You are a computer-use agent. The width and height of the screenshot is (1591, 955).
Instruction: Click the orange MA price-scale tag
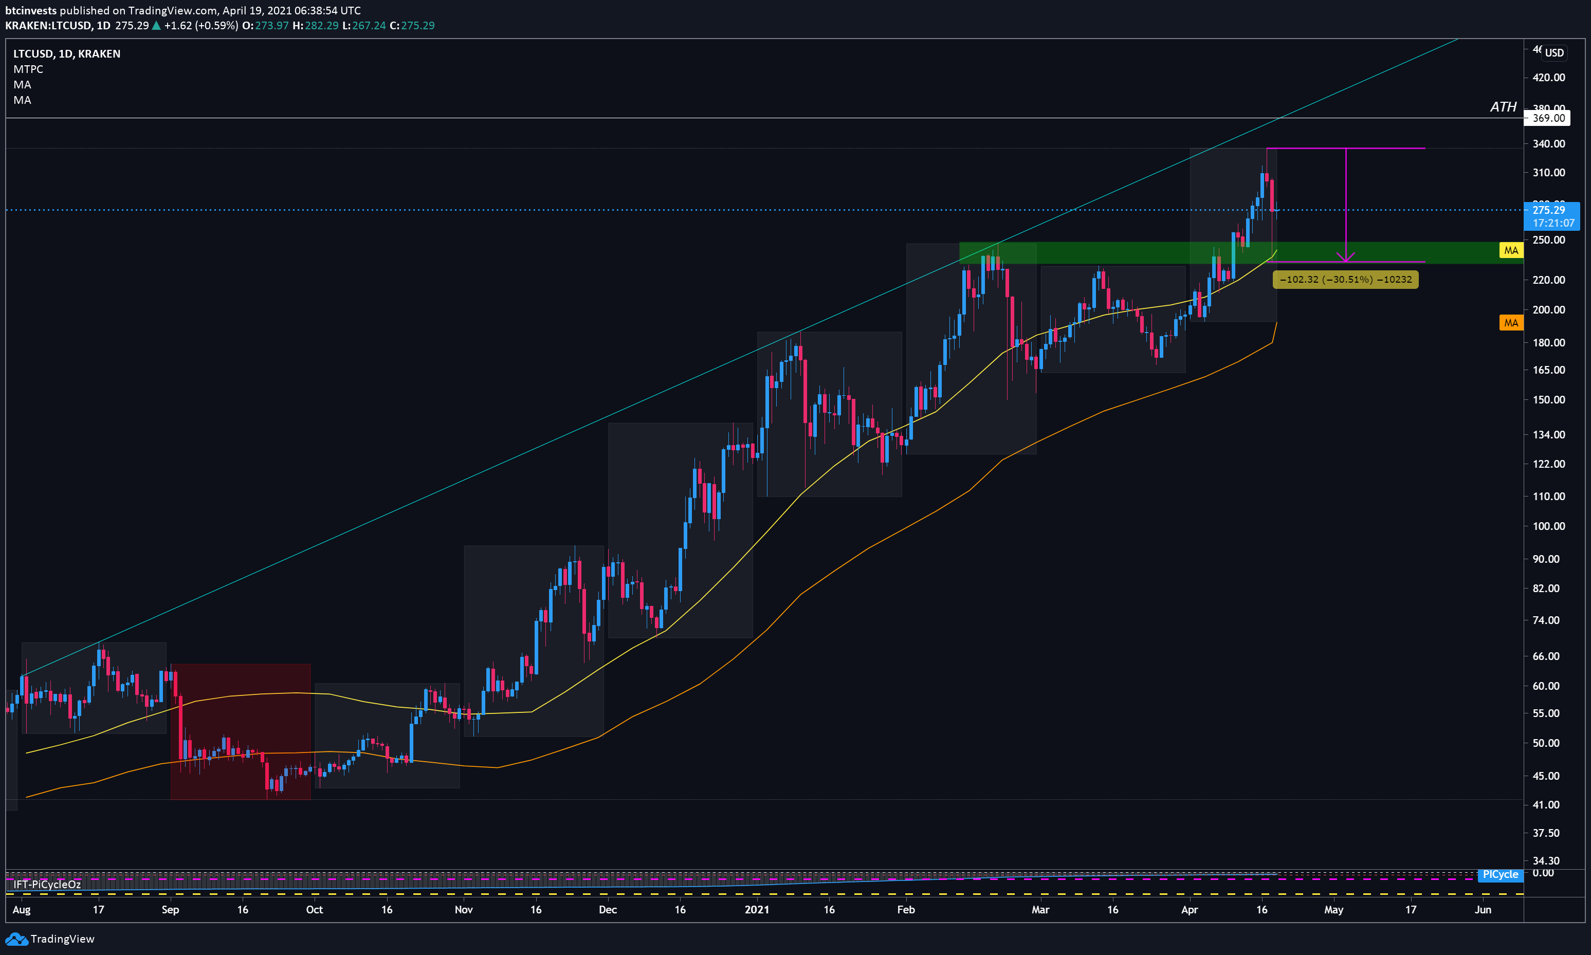coord(1511,323)
